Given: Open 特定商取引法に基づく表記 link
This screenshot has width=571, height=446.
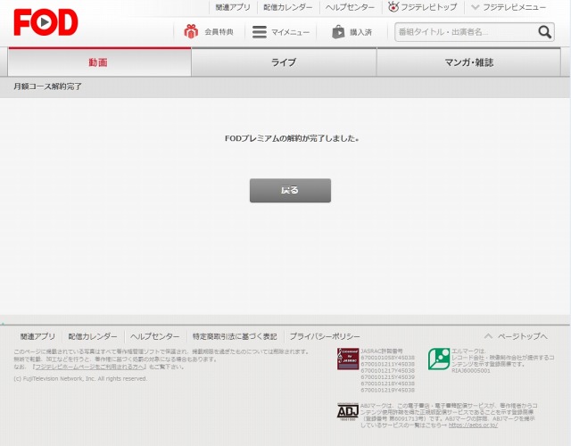Looking at the screenshot, I should (x=235, y=336).
